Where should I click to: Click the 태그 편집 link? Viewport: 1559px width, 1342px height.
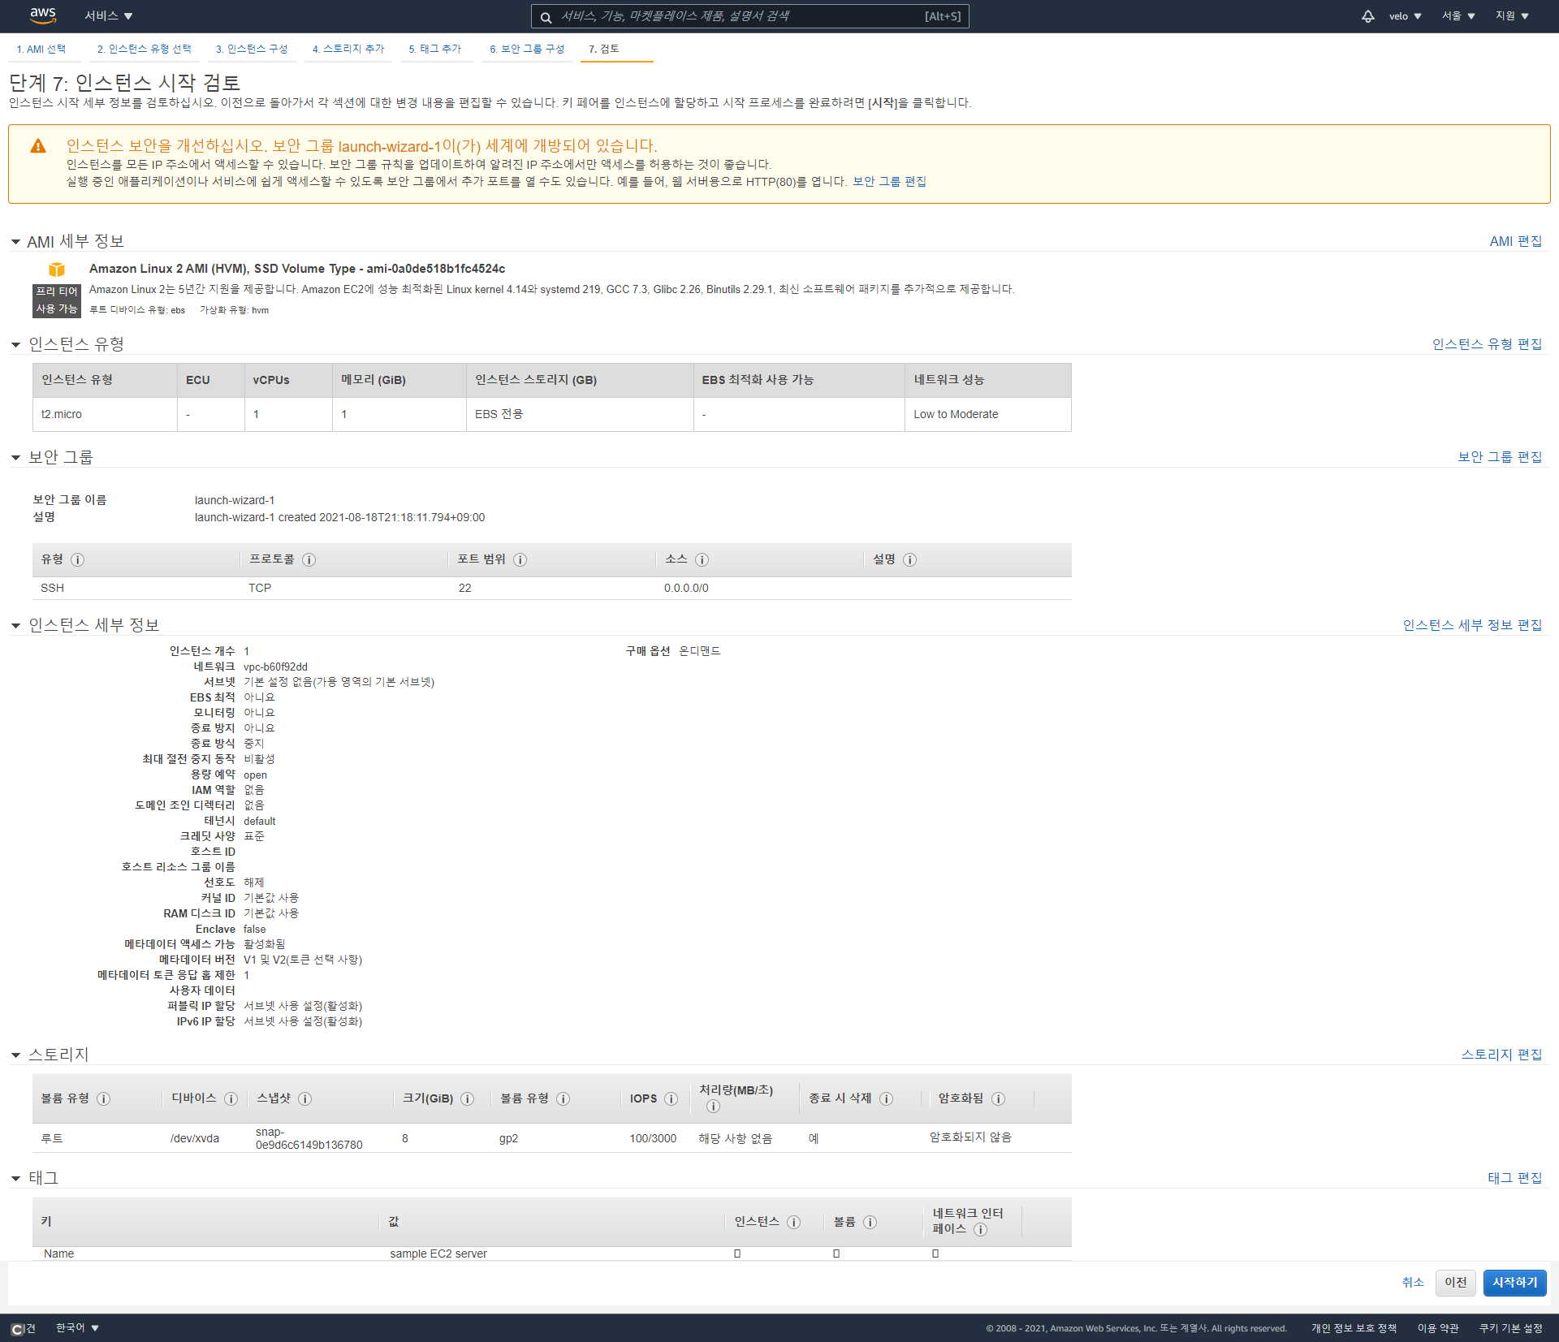(1514, 1179)
